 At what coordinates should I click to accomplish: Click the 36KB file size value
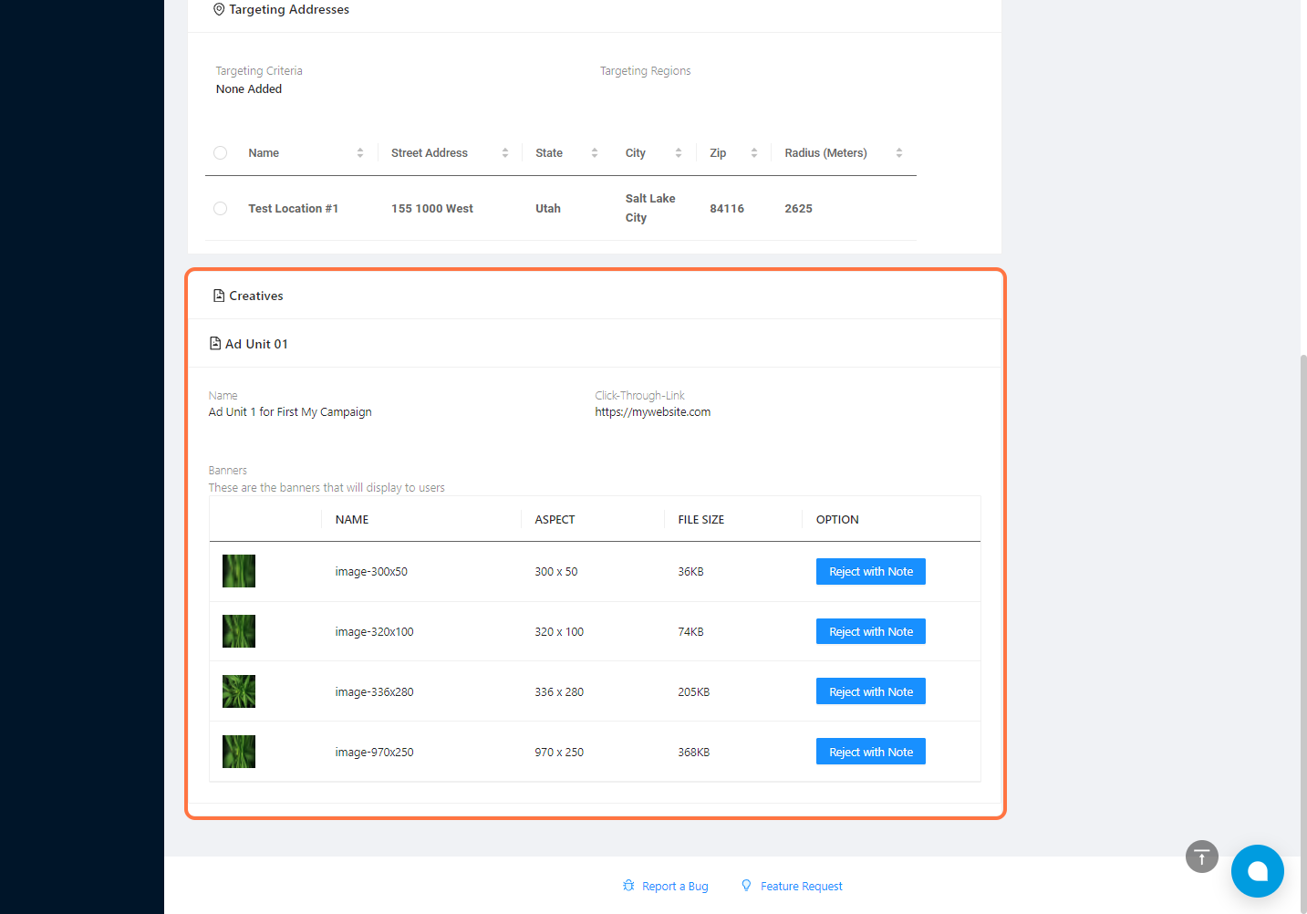point(690,572)
